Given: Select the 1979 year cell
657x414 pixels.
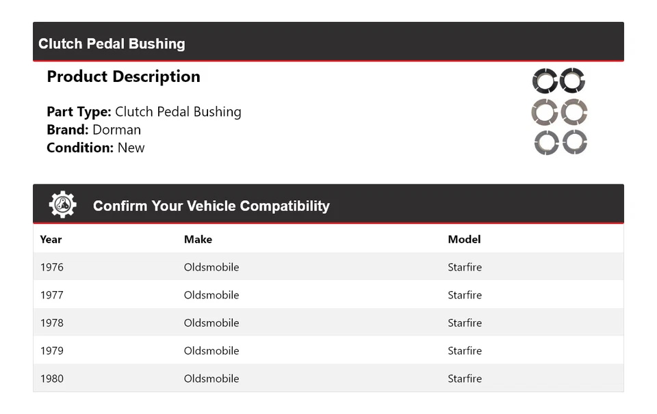Looking at the screenshot, I should click(x=52, y=351).
